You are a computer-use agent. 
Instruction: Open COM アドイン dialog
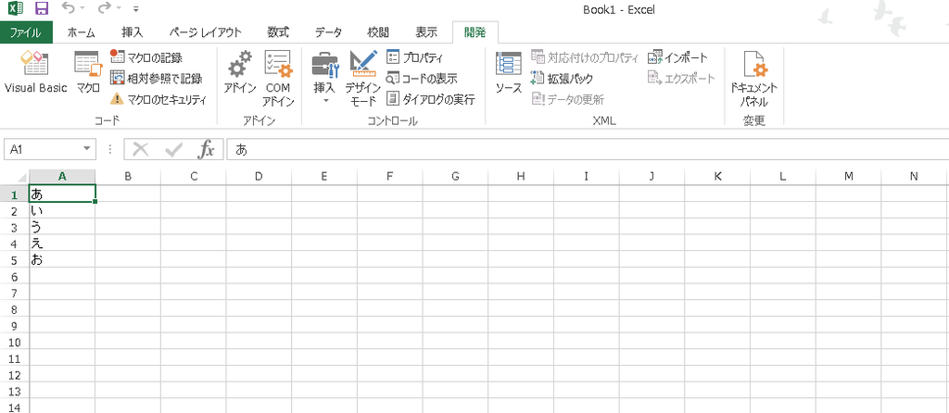click(x=278, y=79)
